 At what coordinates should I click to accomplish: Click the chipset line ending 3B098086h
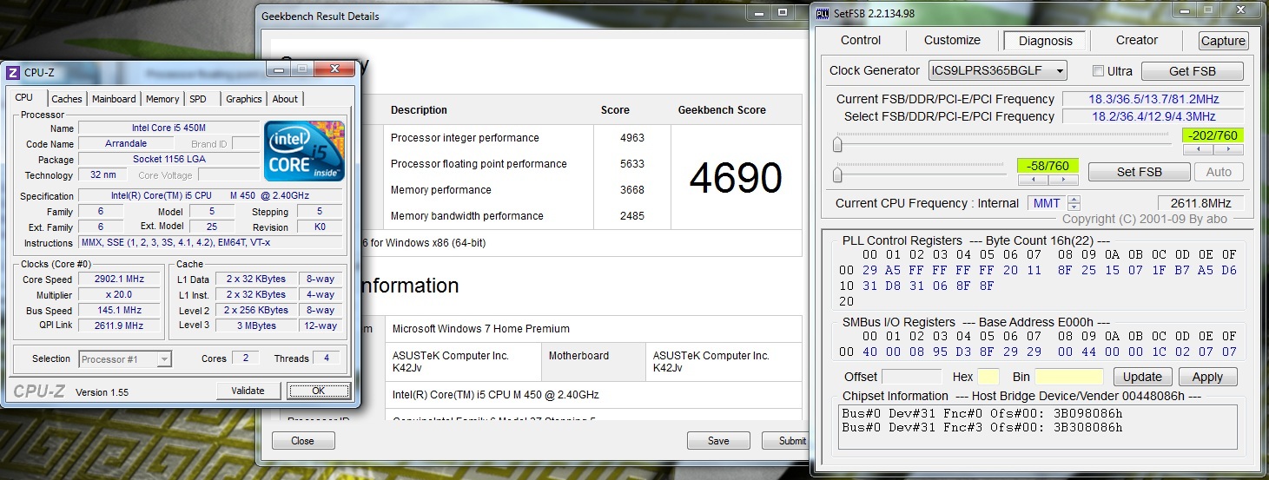coord(982,413)
